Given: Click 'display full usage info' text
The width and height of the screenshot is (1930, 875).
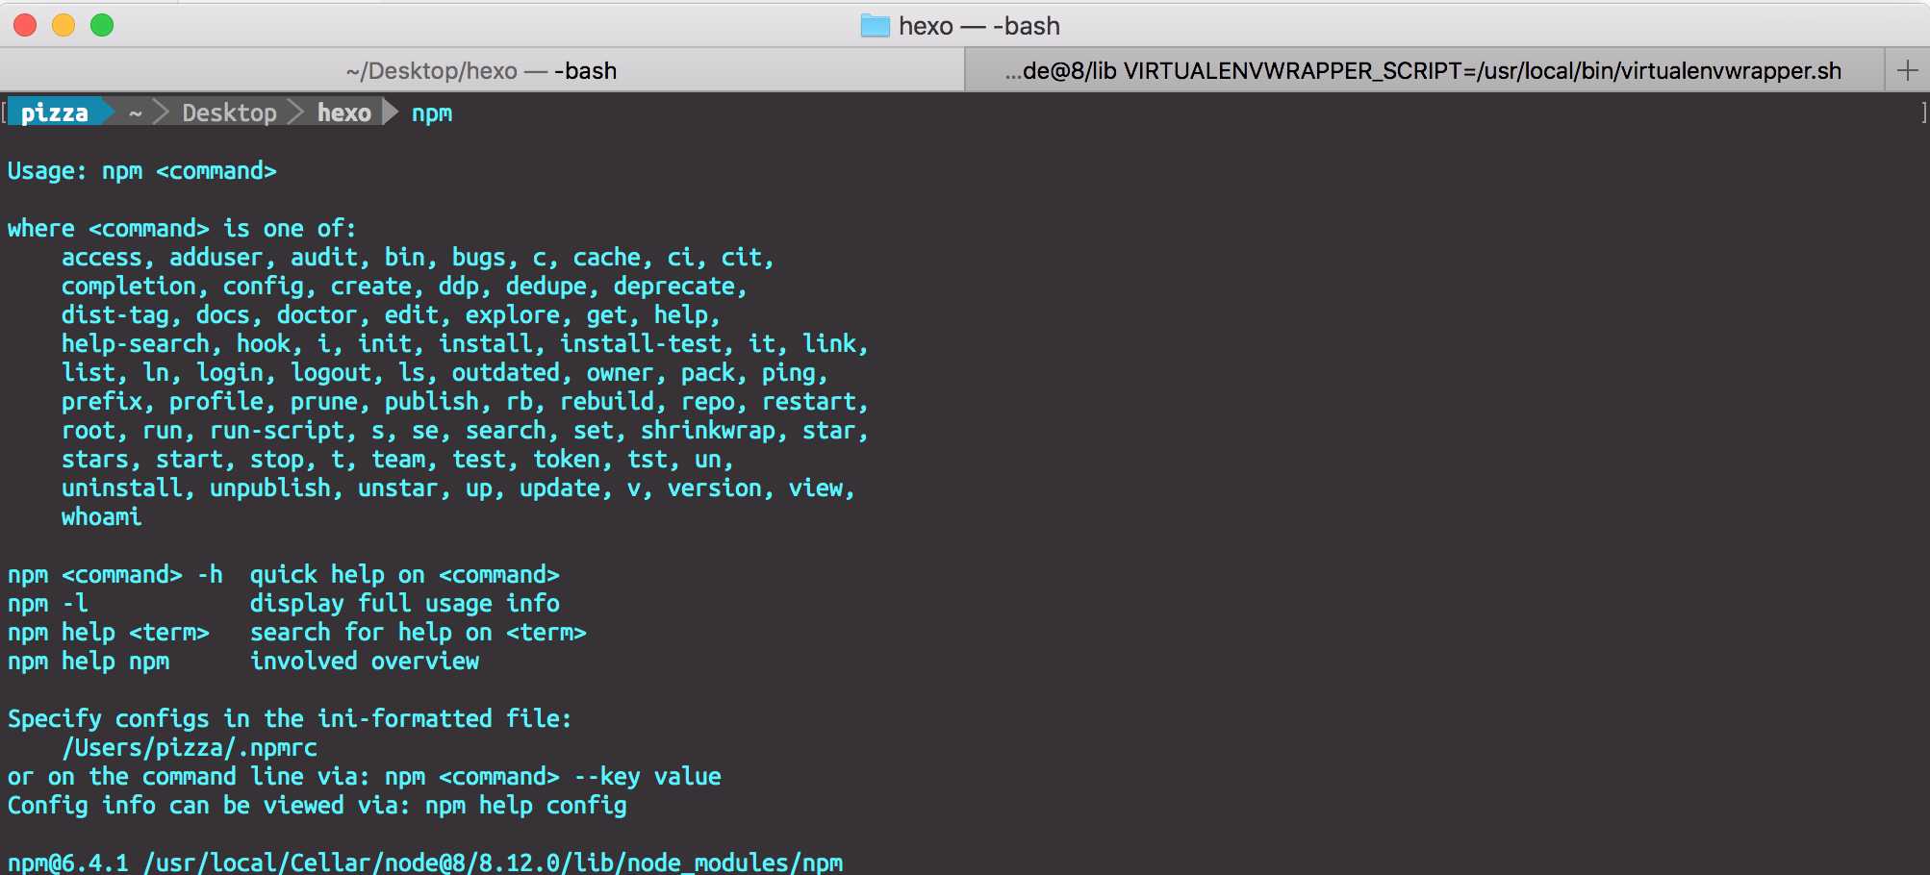Looking at the screenshot, I should [405, 604].
